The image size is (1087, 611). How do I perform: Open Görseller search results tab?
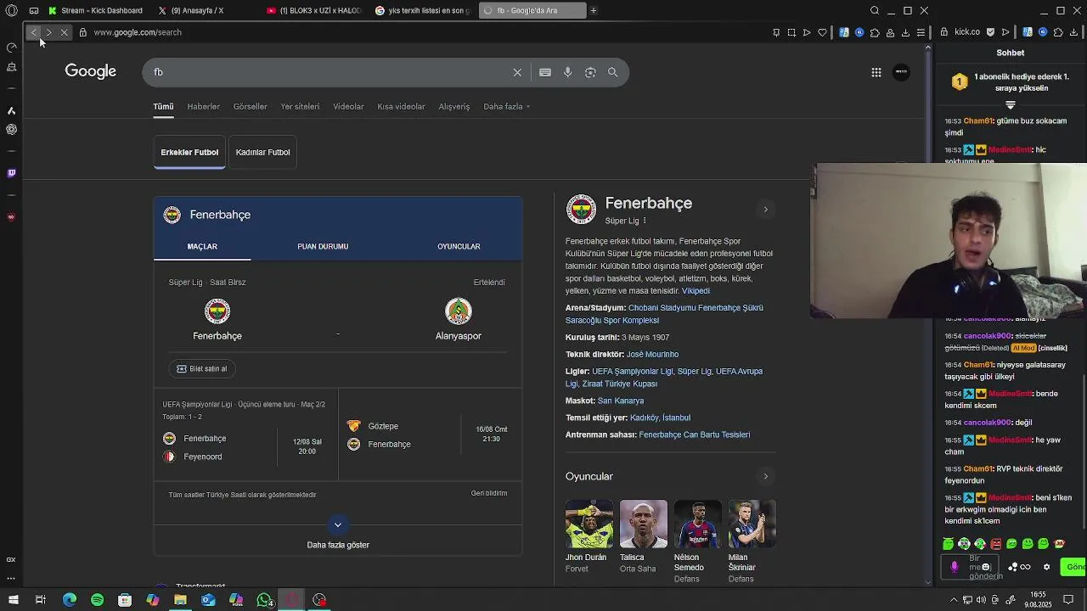(250, 107)
